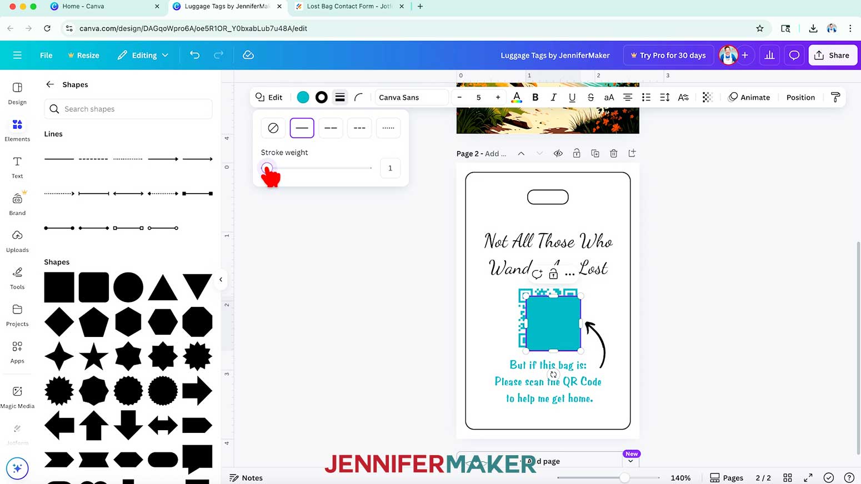
Task: Enter fullscreen presentation mode
Action: (808, 477)
